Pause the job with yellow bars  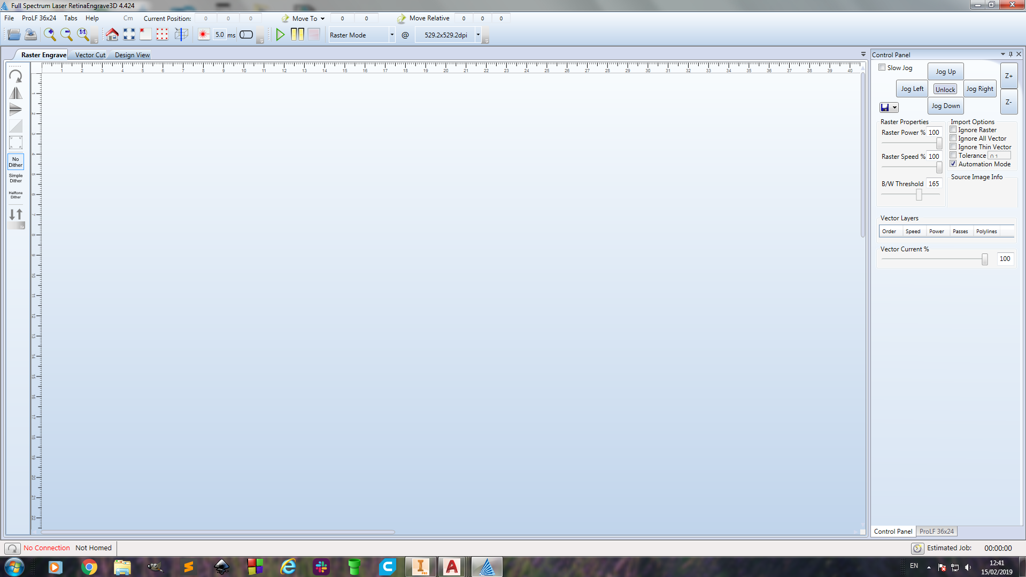(297, 35)
